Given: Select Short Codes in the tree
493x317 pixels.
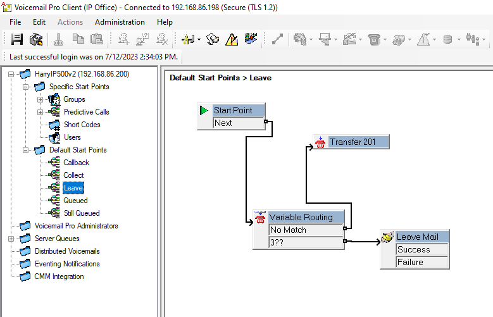Looking at the screenshot, I should point(82,125).
